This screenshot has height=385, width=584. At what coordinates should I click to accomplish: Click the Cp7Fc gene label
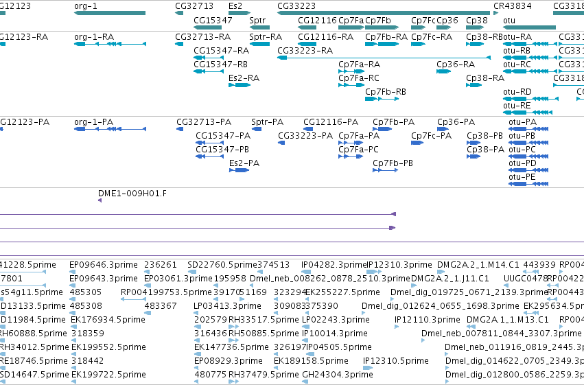click(423, 21)
